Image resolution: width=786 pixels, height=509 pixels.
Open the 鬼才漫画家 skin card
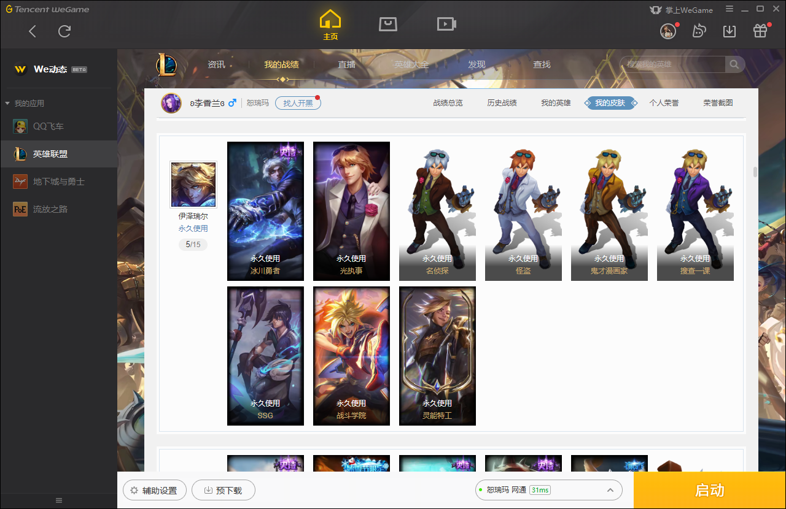(x=609, y=211)
